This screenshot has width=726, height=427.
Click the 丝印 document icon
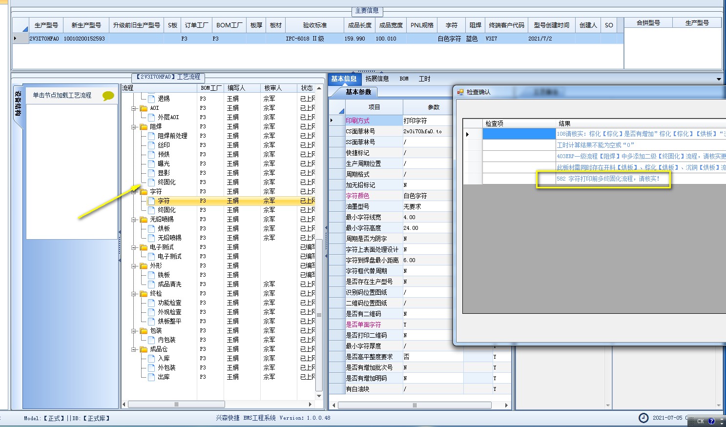[x=151, y=145]
